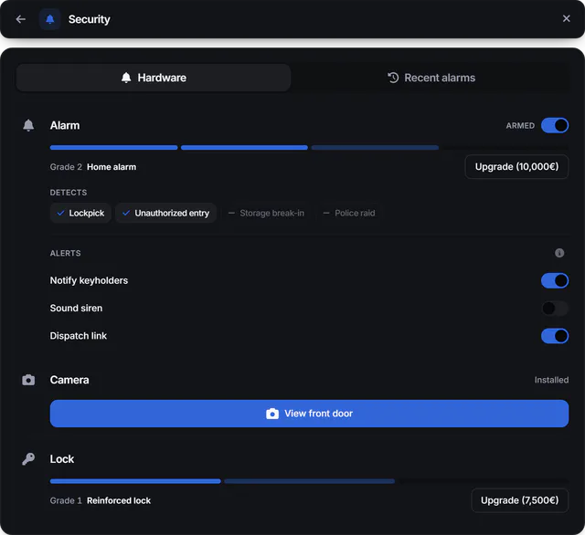
Task: Click the Camera section icon
Action: [28, 380]
